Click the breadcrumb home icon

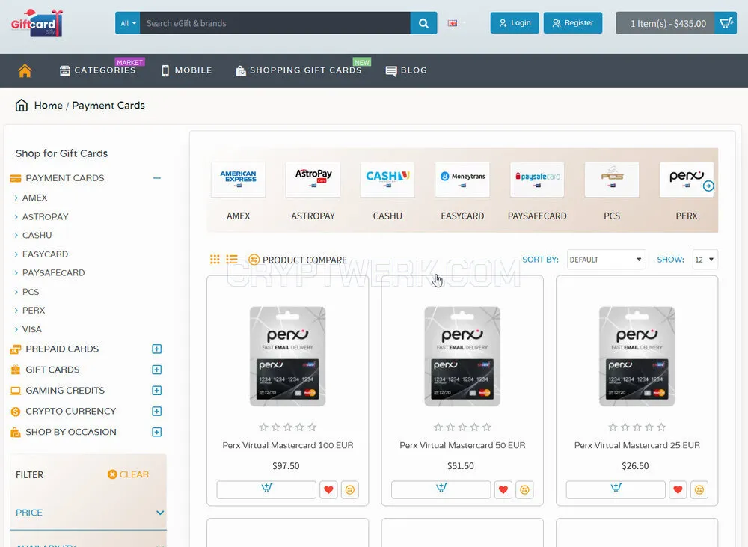click(22, 105)
